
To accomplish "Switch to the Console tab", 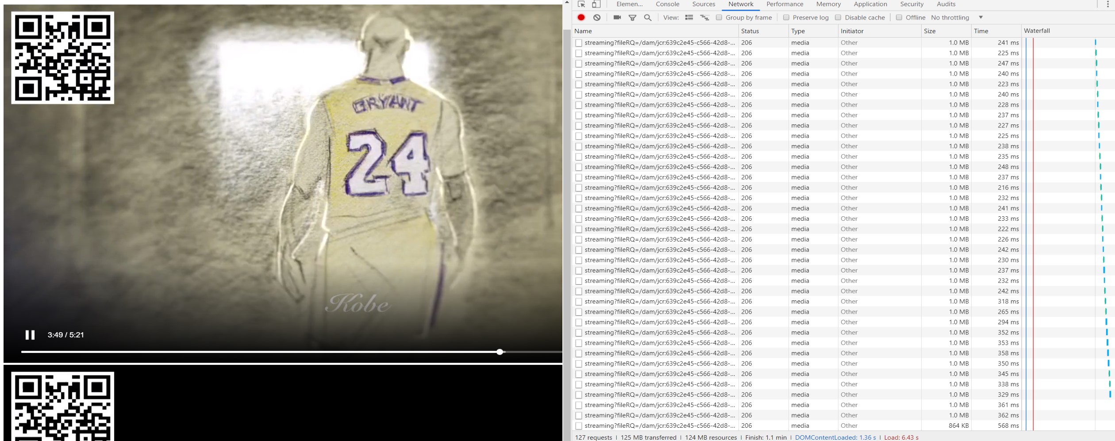I will pos(667,4).
